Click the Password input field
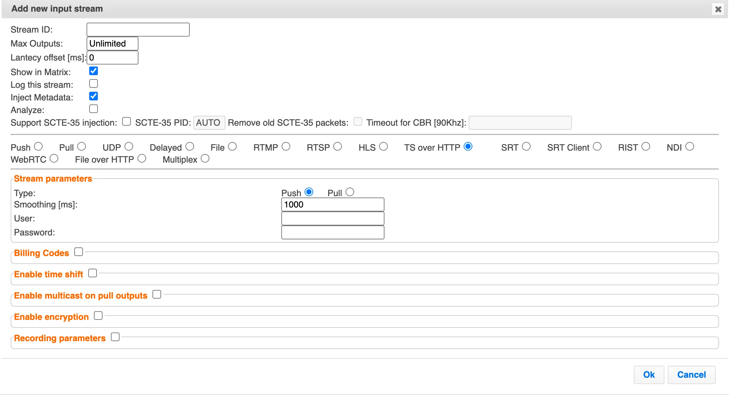 333,232
